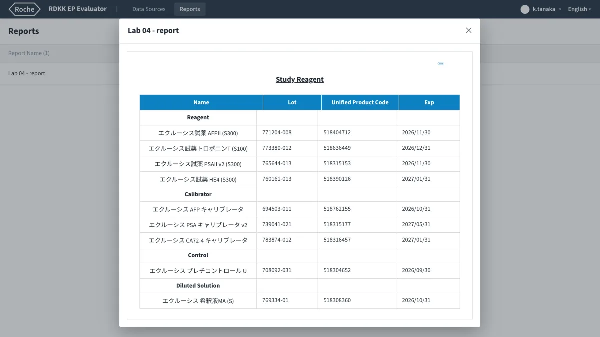Click the Lab 04 - report dialog title

153,31
